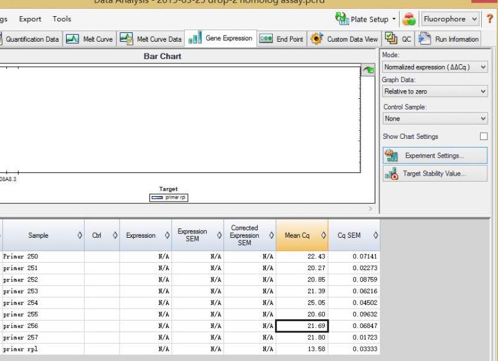Switch to the Quantification Data tab
The height and width of the screenshot is (361, 498).
[x=31, y=39]
